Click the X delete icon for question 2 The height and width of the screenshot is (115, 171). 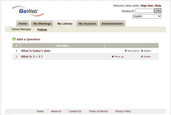click(x=142, y=56)
